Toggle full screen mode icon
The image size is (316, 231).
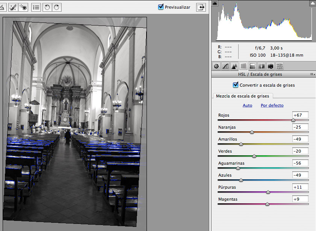click(201, 7)
